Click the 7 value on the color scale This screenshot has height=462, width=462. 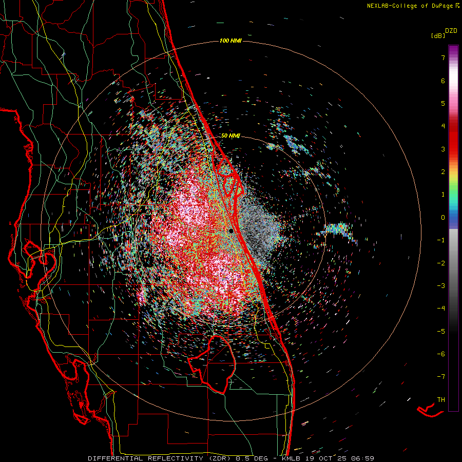click(443, 57)
